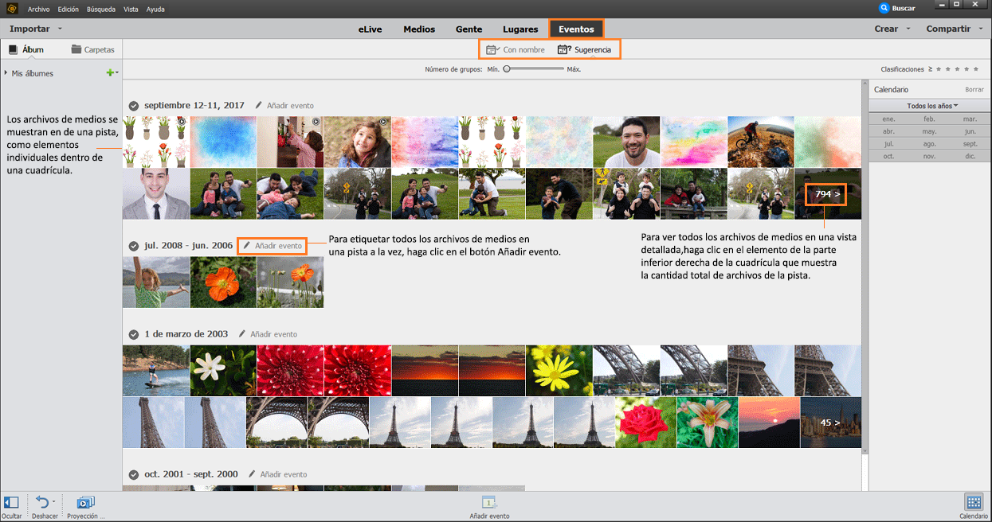Open the 45 > remaining media tile
The width and height of the screenshot is (992, 522).
831,423
